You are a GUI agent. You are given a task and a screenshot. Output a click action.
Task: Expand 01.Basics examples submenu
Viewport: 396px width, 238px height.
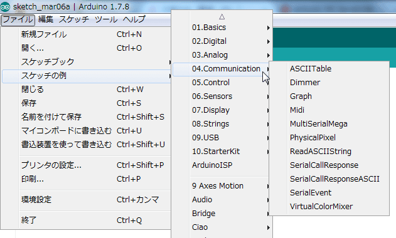(x=222, y=28)
